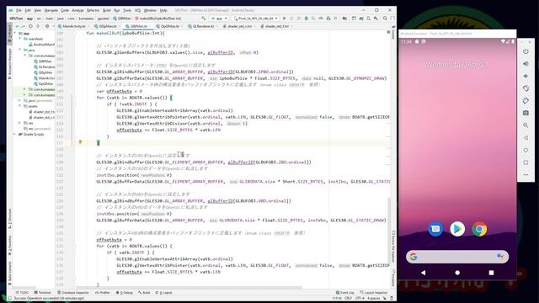Click the Run app green play button
539x303 pixels.
pyautogui.click(x=285, y=19)
